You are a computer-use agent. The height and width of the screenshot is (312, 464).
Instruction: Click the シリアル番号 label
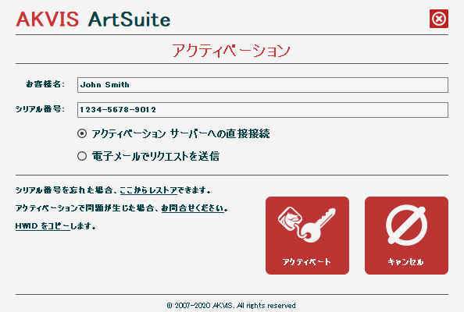tap(40, 109)
